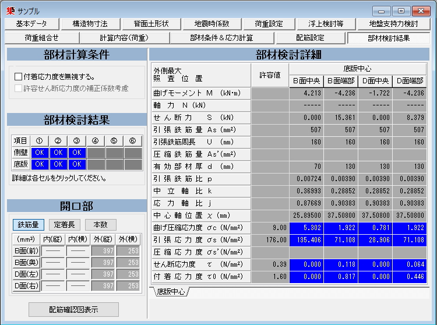Screen dimensions: 437x325
Task: Toggle the 付着応力度を無視する checkbox
Action: pyautogui.click(x=18, y=76)
